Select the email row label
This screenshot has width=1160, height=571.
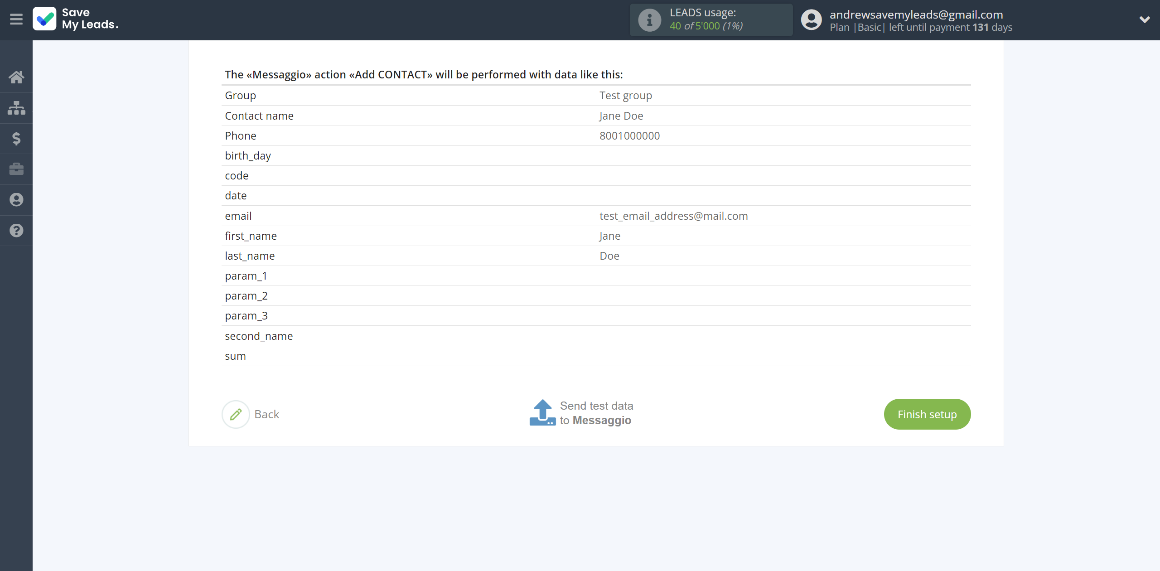(x=238, y=216)
